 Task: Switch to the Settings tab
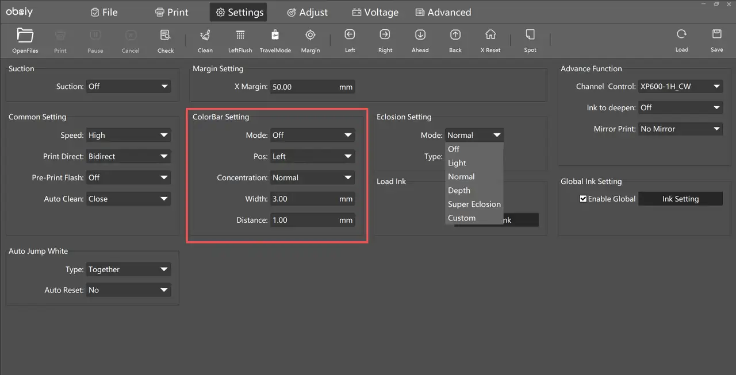[x=239, y=12]
